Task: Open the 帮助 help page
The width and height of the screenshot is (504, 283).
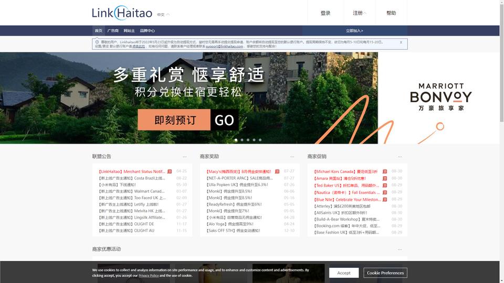Action: (x=391, y=13)
